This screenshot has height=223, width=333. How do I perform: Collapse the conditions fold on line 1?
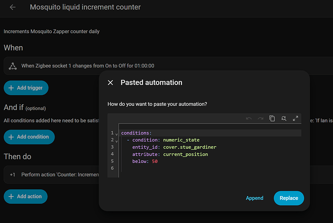(116, 134)
